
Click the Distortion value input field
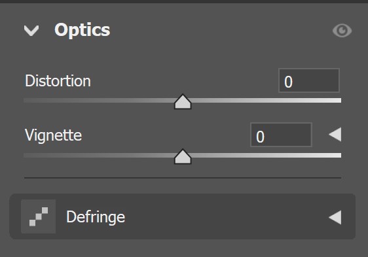click(x=309, y=80)
